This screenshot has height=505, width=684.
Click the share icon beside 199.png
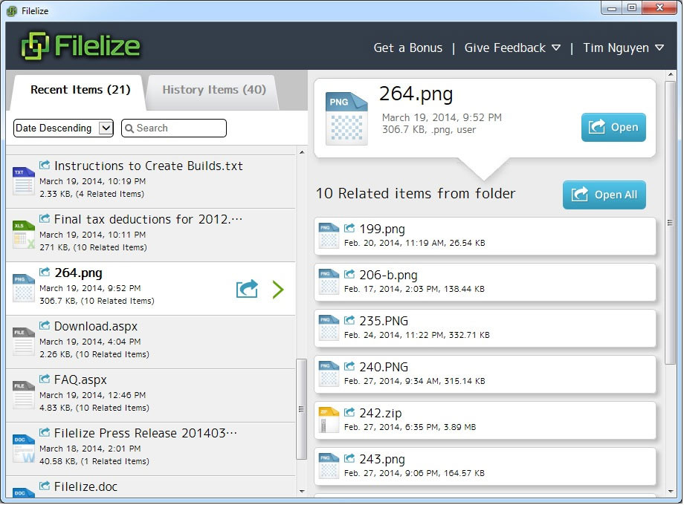pos(349,228)
